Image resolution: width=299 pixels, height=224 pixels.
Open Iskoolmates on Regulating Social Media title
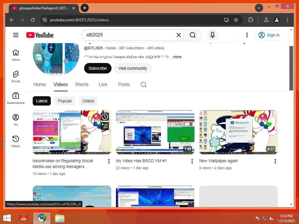click(63, 164)
